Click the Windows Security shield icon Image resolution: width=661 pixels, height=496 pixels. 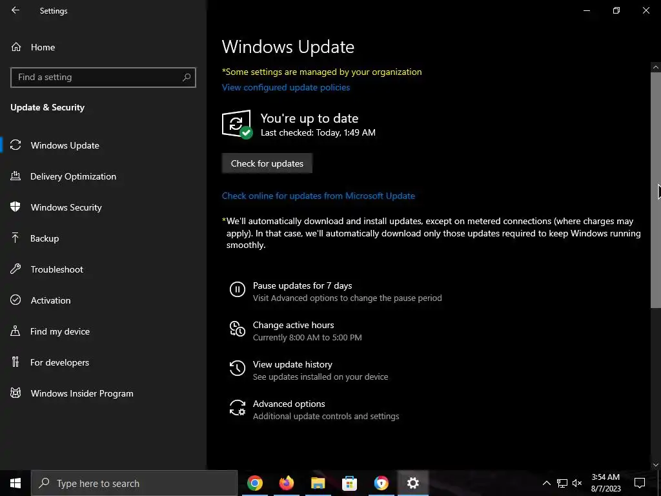click(15, 207)
